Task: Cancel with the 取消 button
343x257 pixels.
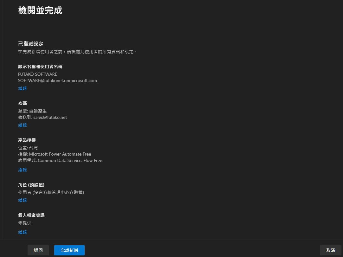Action: pos(330,250)
